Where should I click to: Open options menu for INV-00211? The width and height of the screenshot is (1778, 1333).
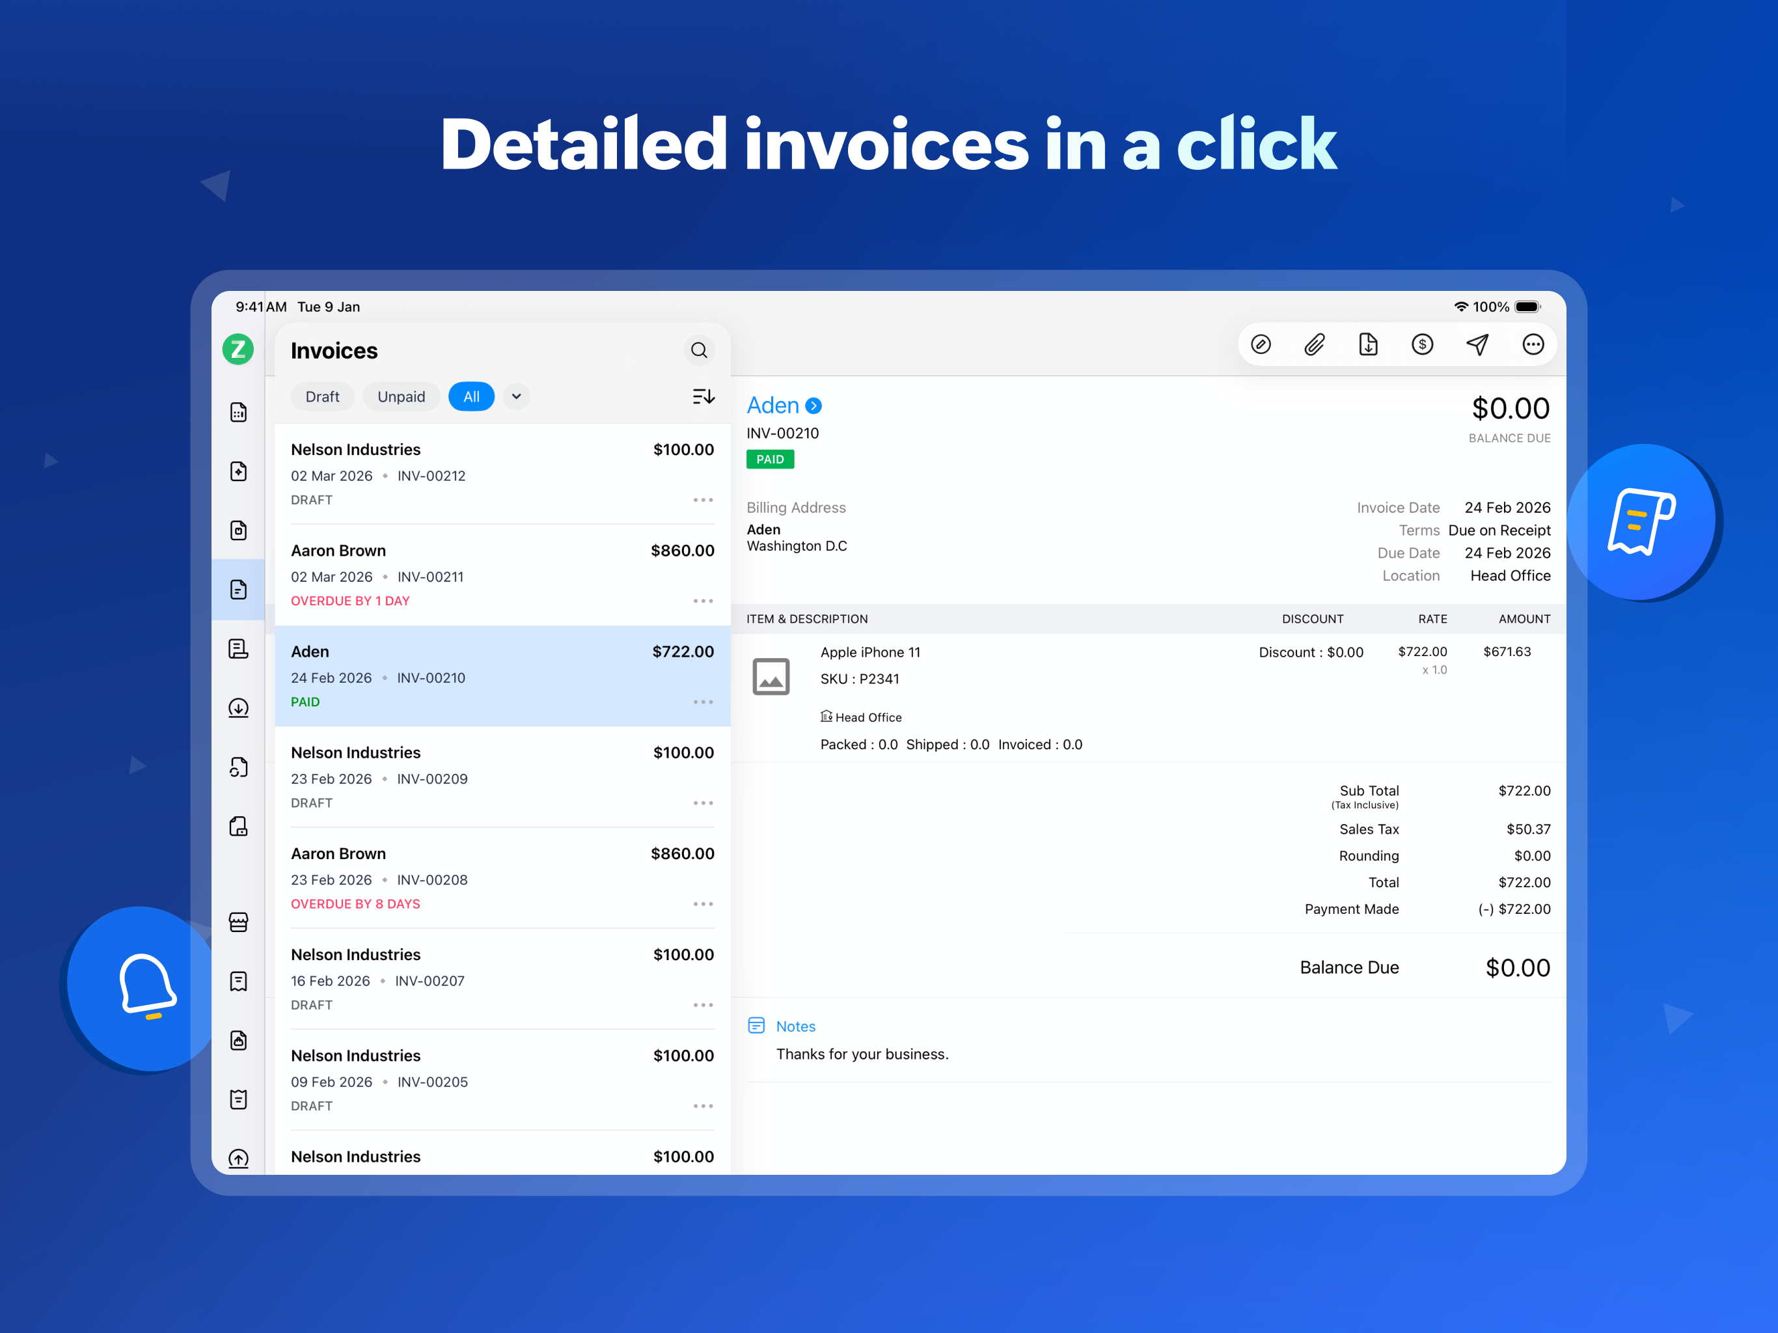(x=704, y=601)
